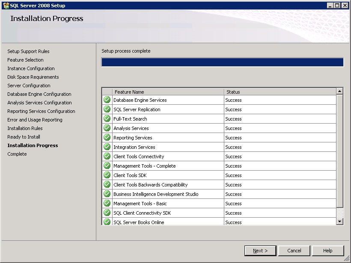Image resolution: width=351 pixels, height=263 pixels.
Task: Click the check icon beside Reporting Services
Action: pos(107,137)
